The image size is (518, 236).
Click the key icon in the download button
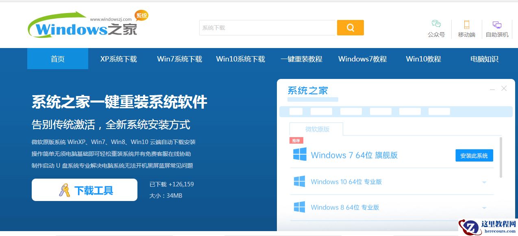pos(64,190)
